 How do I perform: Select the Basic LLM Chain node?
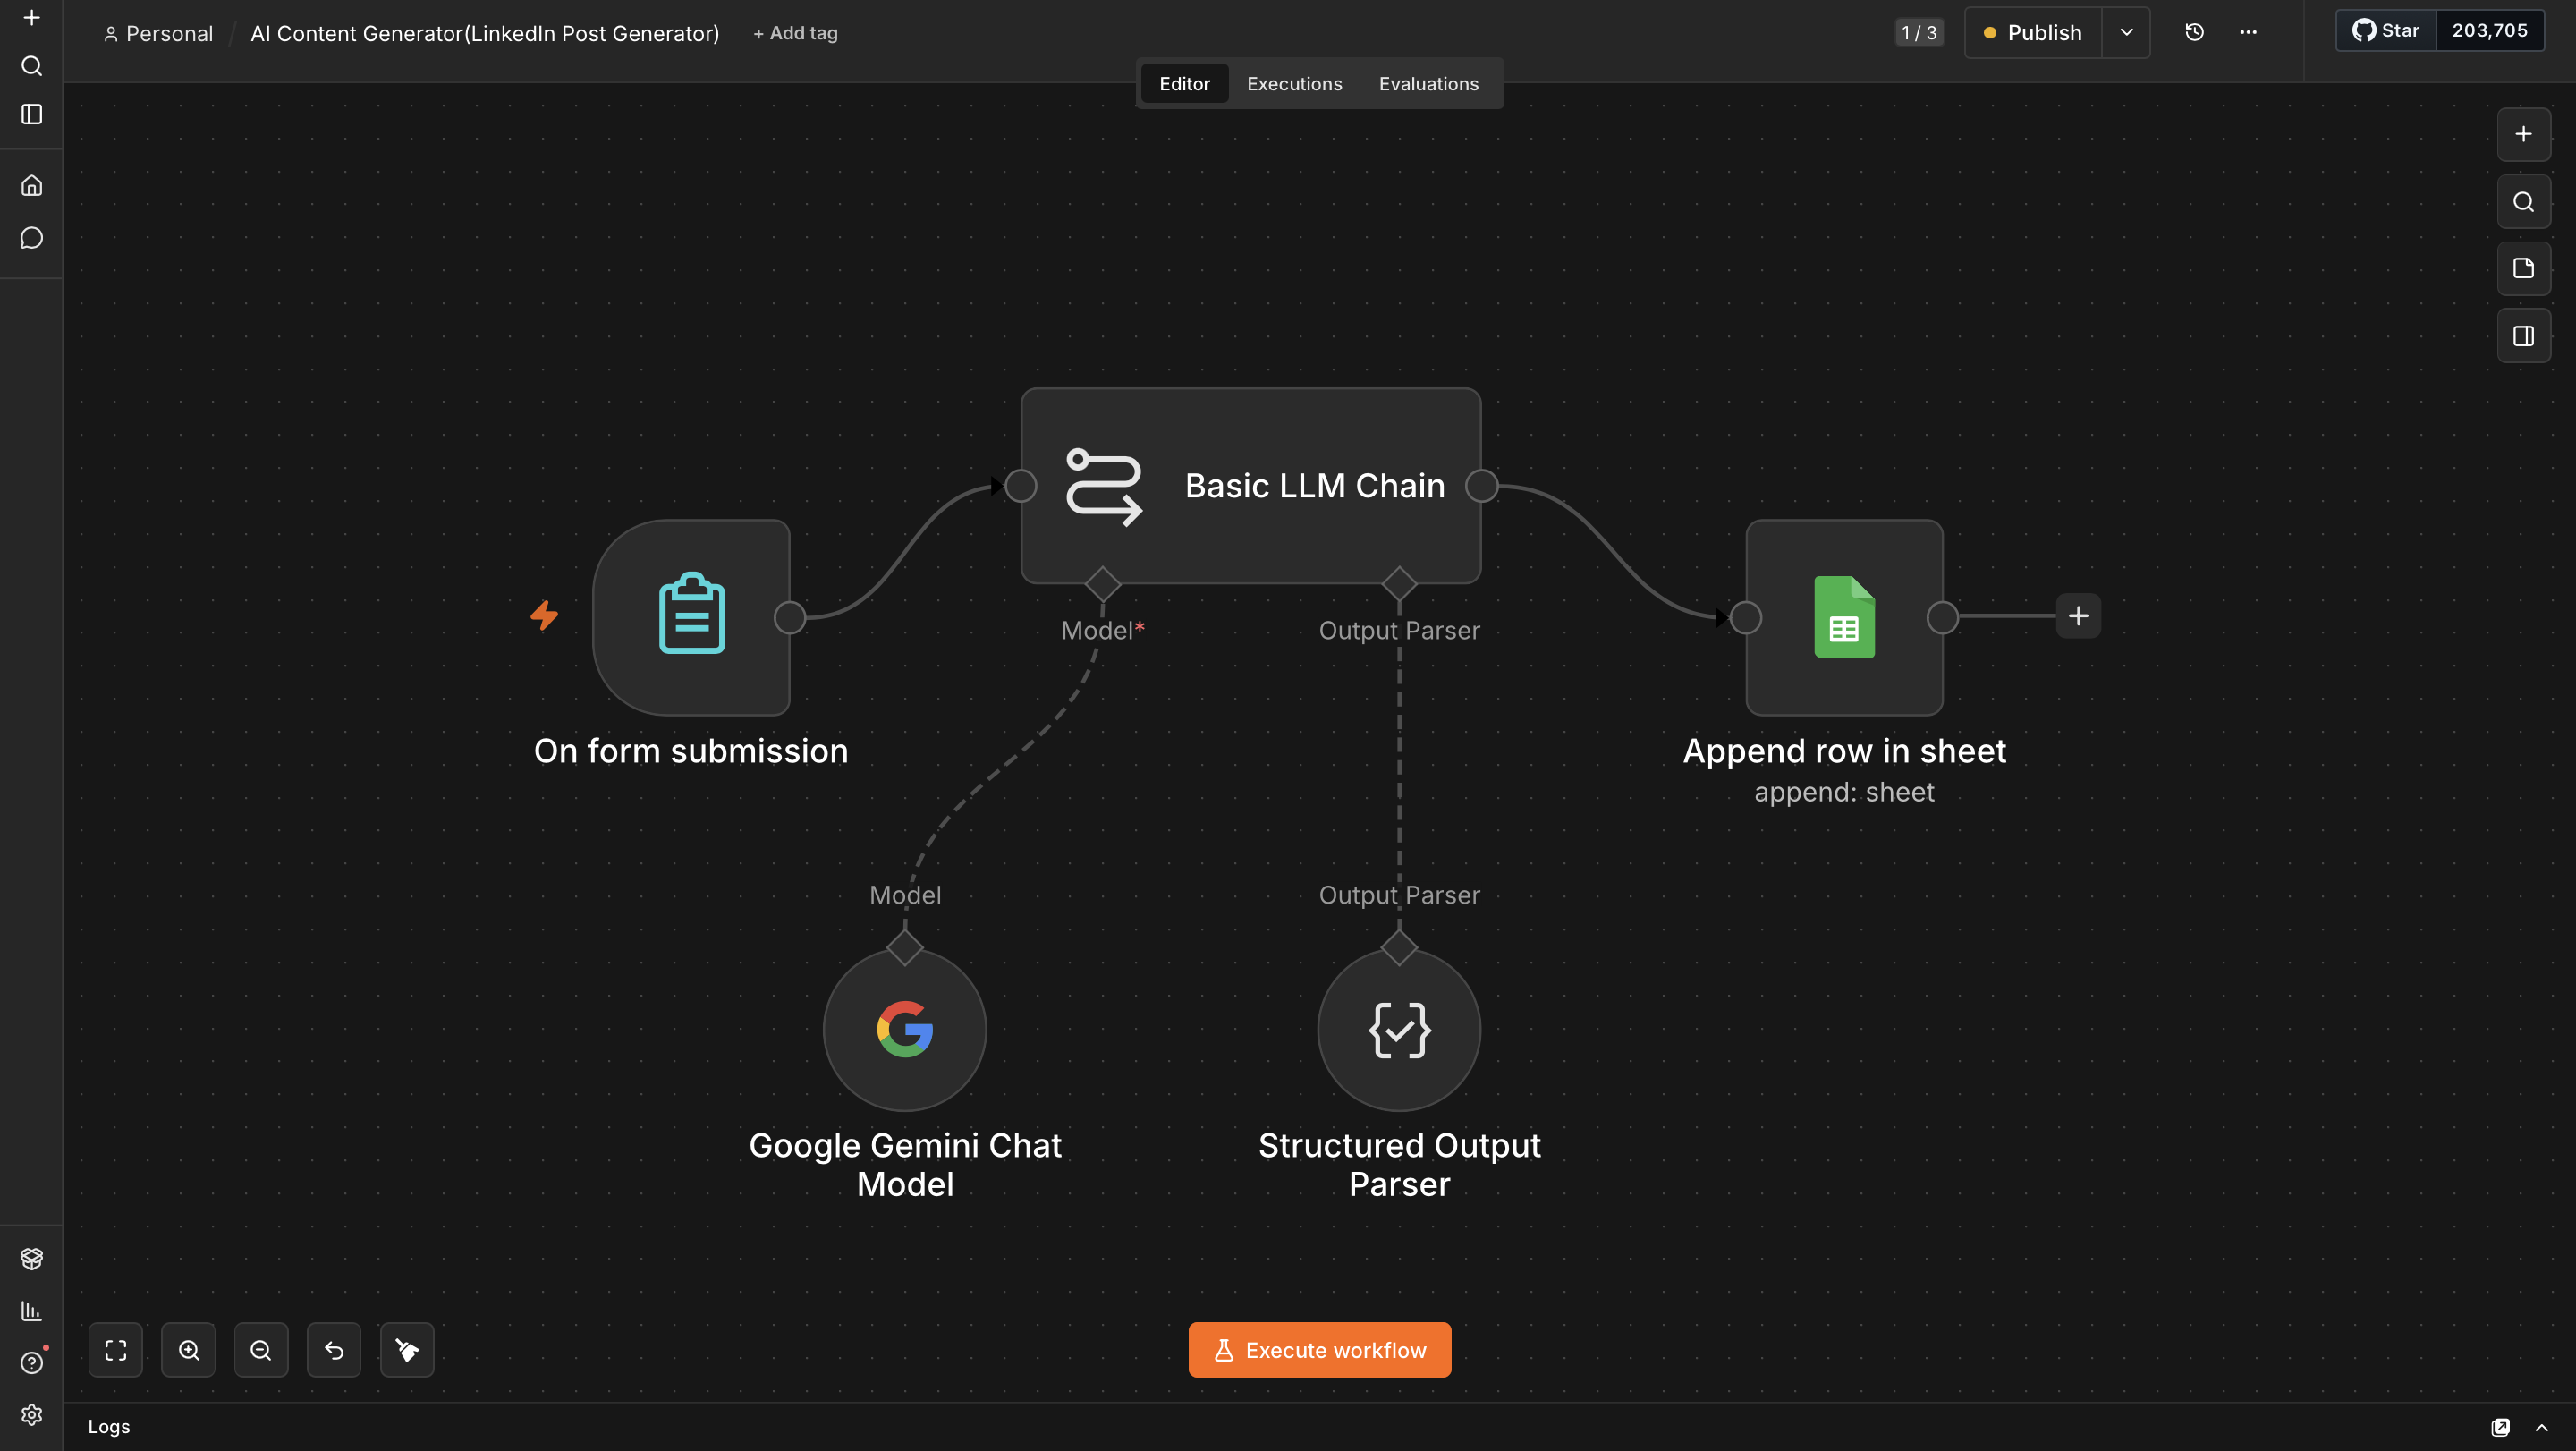tap(1250, 485)
